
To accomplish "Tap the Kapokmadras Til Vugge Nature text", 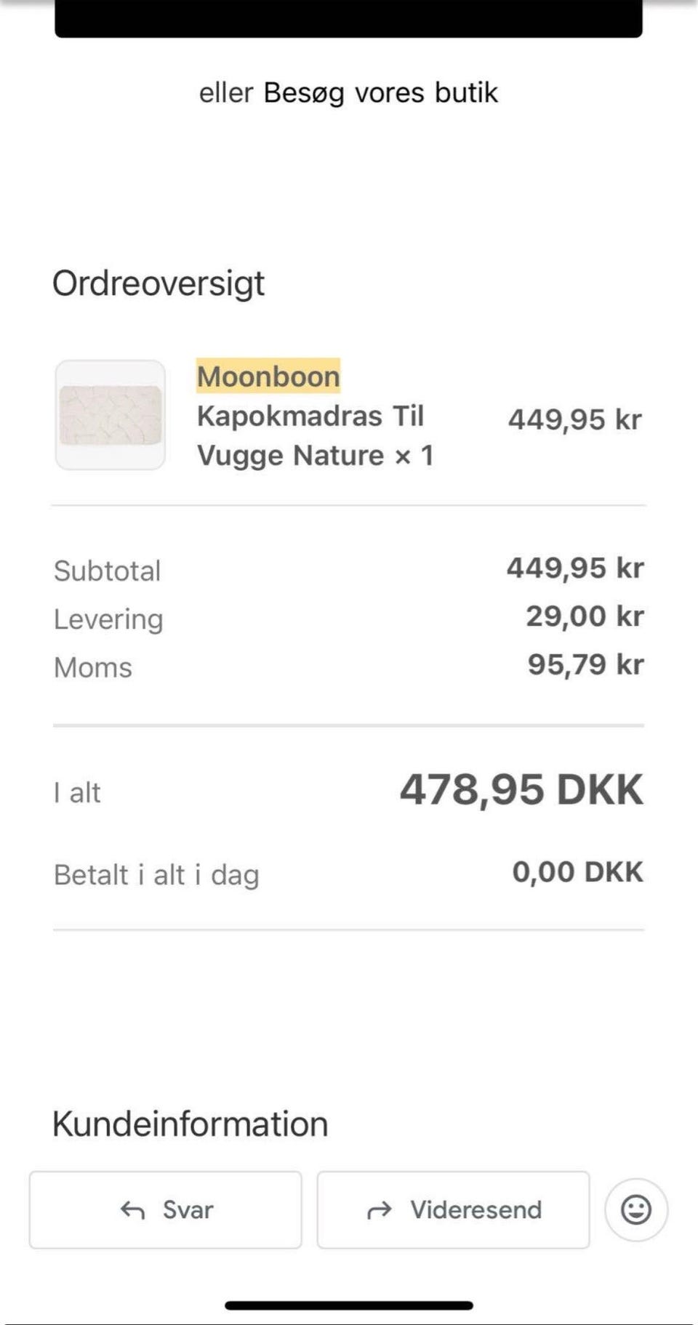I will [310, 436].
